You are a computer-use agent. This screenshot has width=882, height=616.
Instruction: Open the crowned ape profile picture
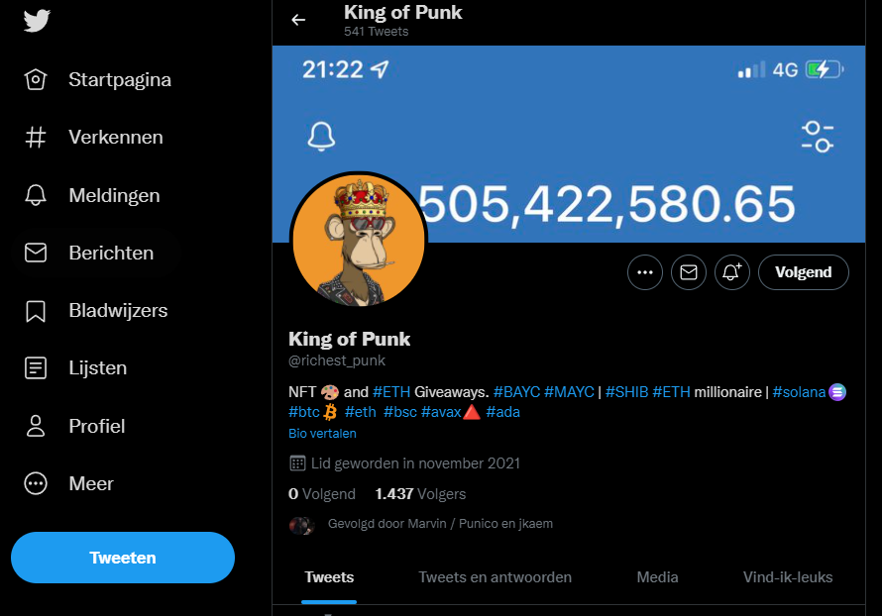[359, 241]
